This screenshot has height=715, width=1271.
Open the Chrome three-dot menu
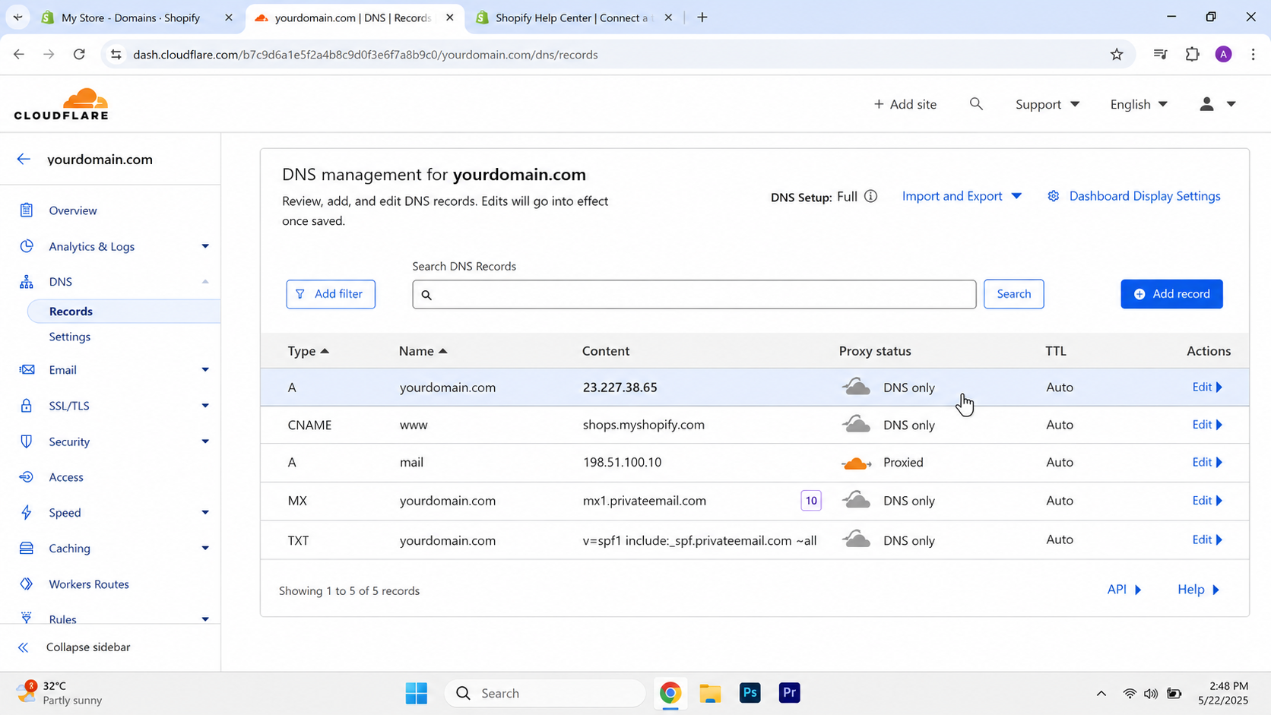[1253, 55]
